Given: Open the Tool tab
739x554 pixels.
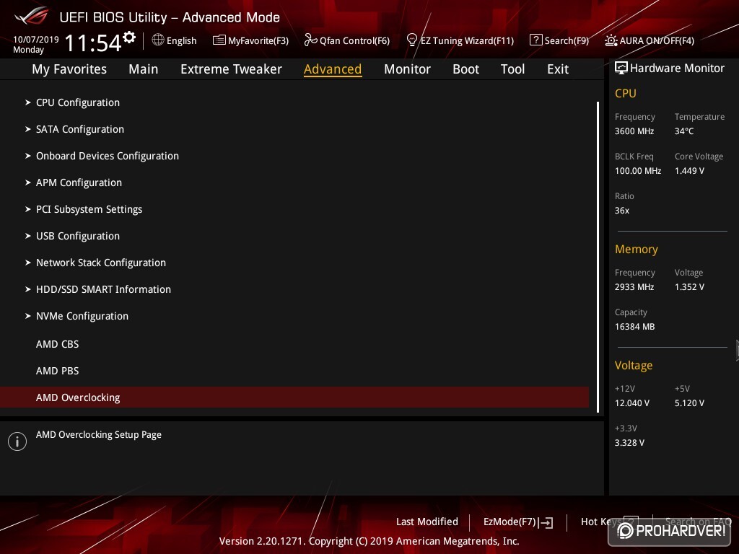Looking at the screenshot, I should coord(512,69).
